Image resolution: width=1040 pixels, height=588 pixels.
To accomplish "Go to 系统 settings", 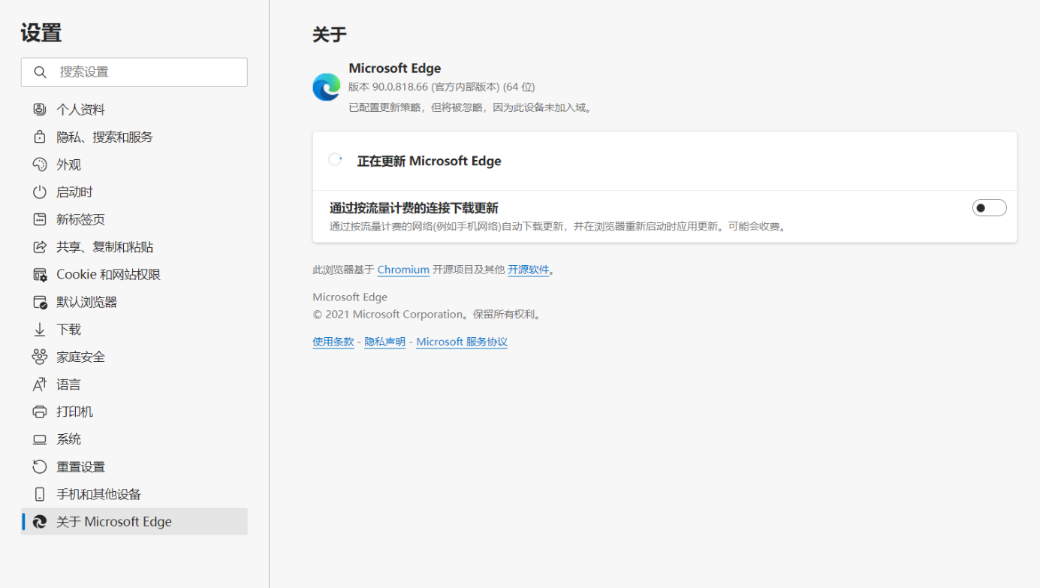I will (134, 439).
